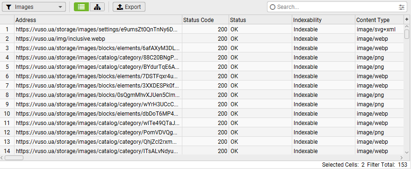Image resolution: width=411 pixels, height=169 pixels.
Task: Click Filter Total 153 status text
Action: [387, 165]
